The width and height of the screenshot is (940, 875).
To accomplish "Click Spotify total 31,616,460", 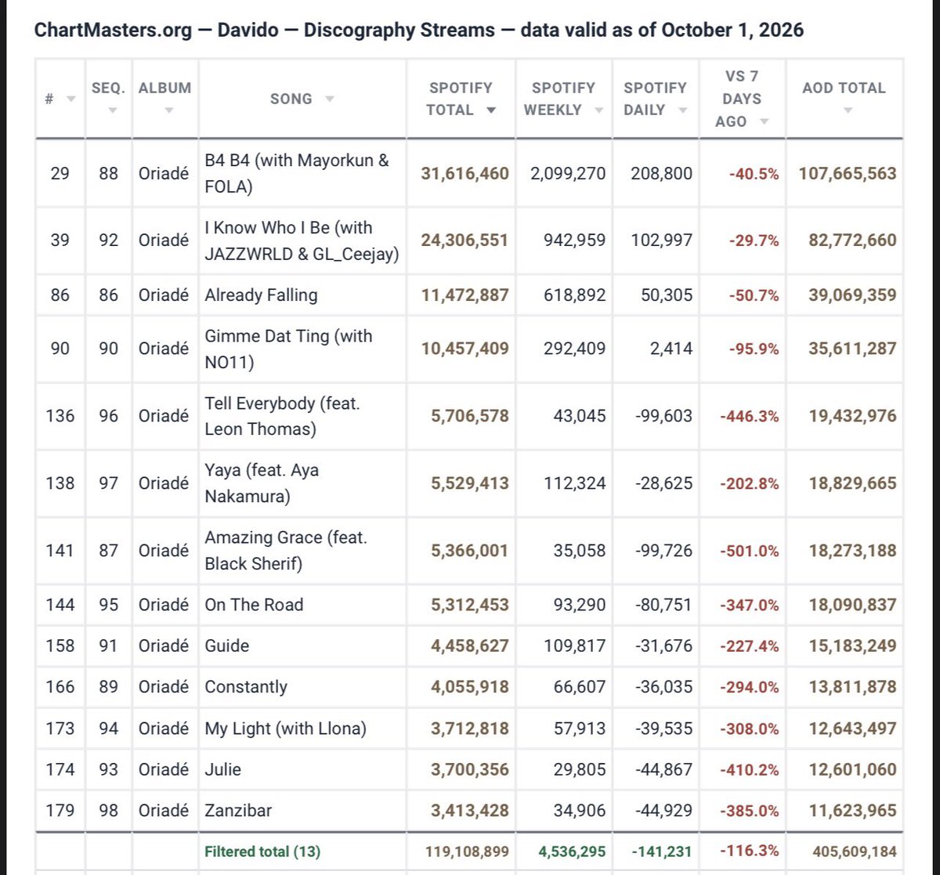I will click(x=465, y=173).
